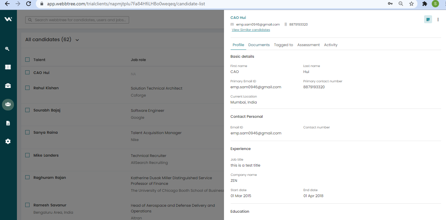The height and width of the screenshot is (220, 446).
Task: Open the reports document icon in sidebar
Action: [x=8, y=123]
